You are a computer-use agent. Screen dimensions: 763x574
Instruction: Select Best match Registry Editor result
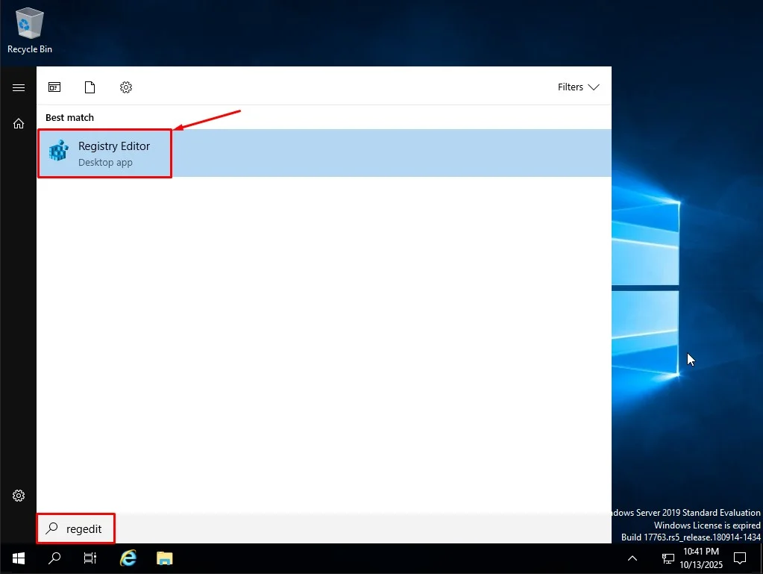pyautogui.click(x=112, y=153)
